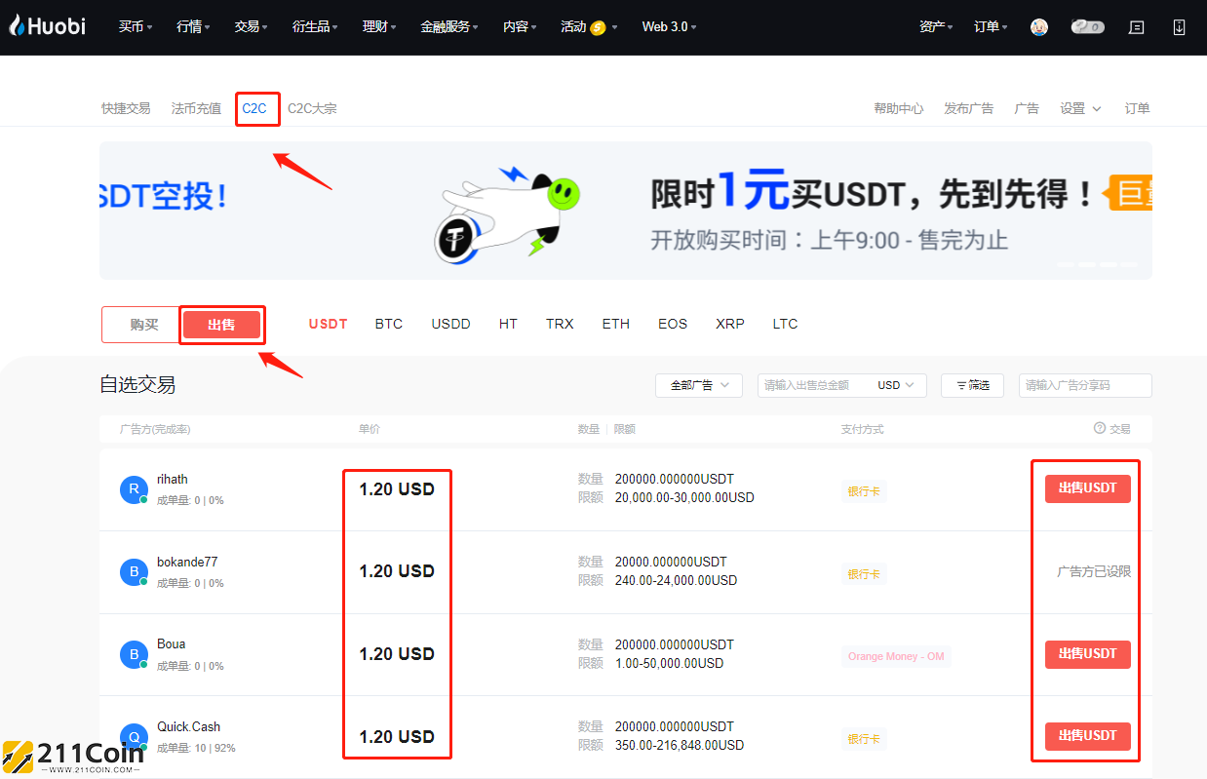Open the C2C大宗 tab
Viewport: 1207px width, 779px height.
click(x=312, y=108)
